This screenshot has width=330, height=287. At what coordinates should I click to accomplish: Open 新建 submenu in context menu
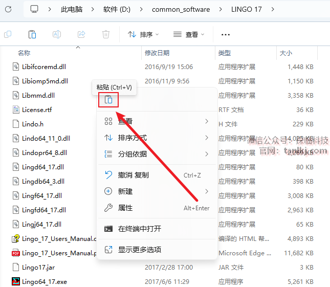157,191
